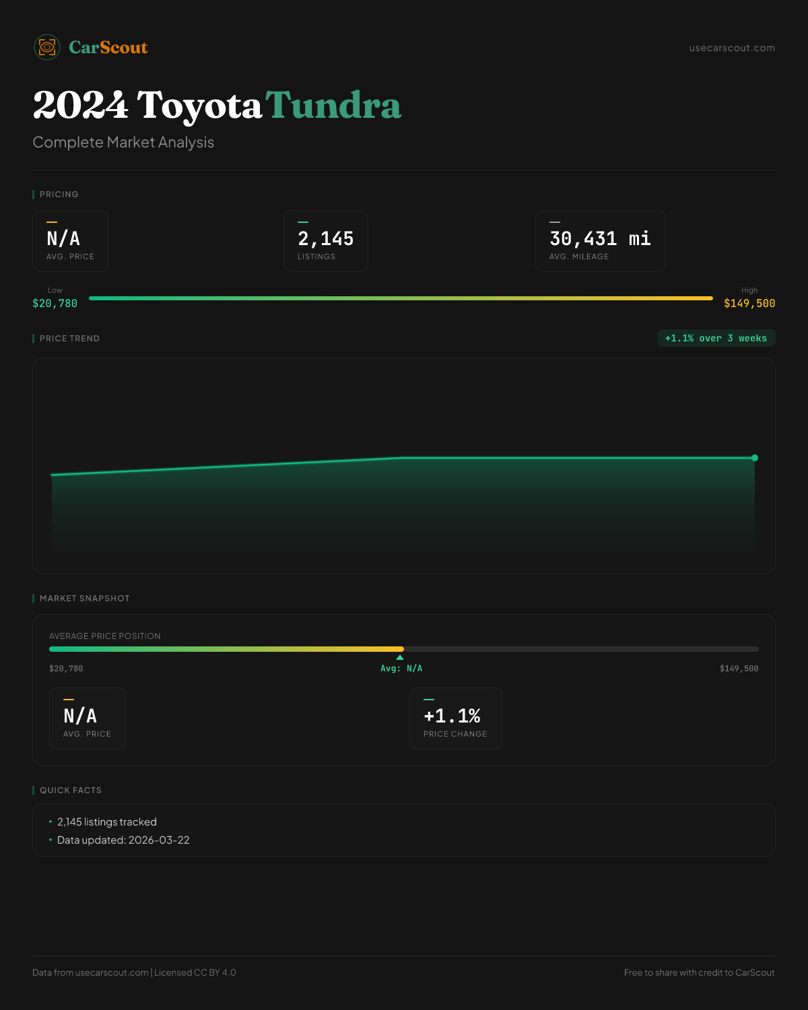808x1010 pixels.
Task: Select the 2,145 Listings stat card
Action: 326,241
